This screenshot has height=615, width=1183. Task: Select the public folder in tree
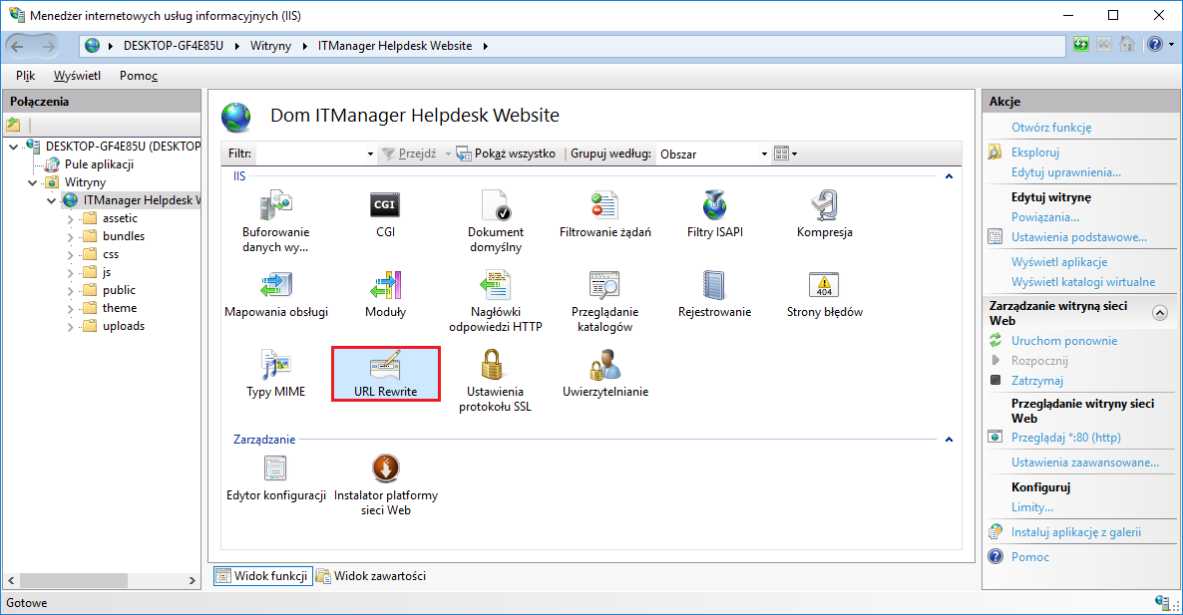pyautogui.click(x=120, y=290)
